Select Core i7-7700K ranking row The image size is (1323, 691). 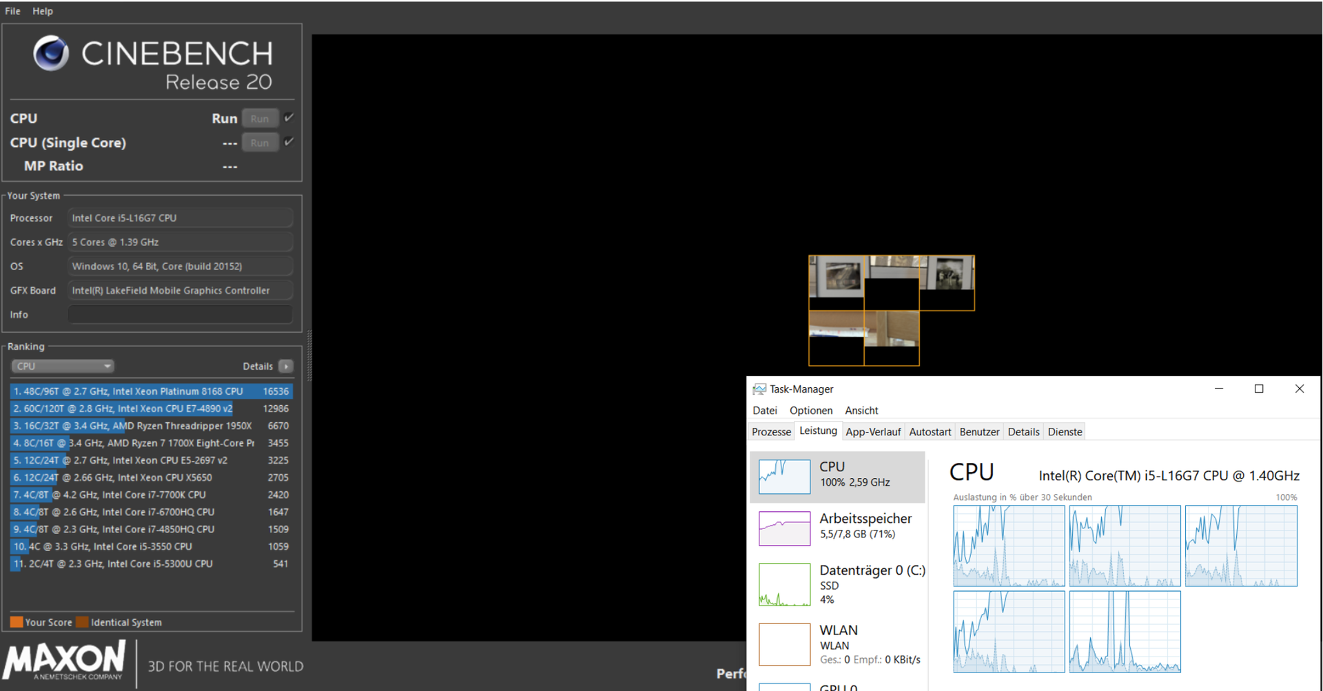point(152,495)
